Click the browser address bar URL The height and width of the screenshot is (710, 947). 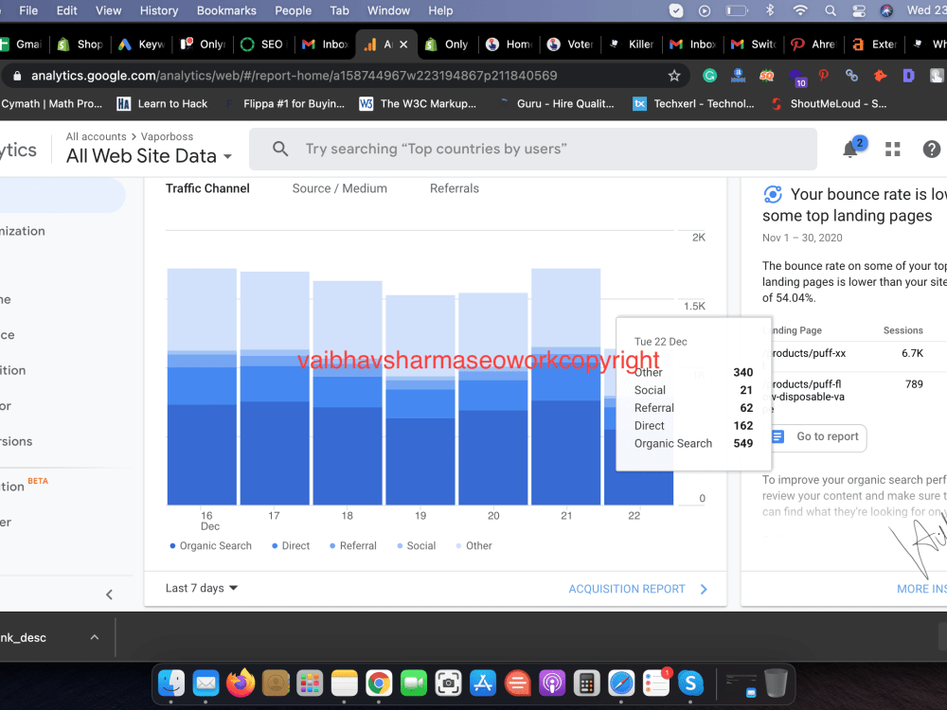(x=295, y=76)
